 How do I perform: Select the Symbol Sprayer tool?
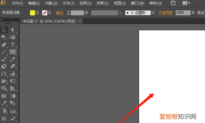pos(4,111)
